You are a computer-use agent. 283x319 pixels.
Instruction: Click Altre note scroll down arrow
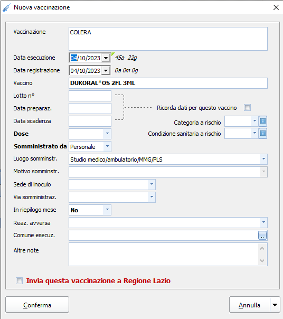click(x=262, y=260)
